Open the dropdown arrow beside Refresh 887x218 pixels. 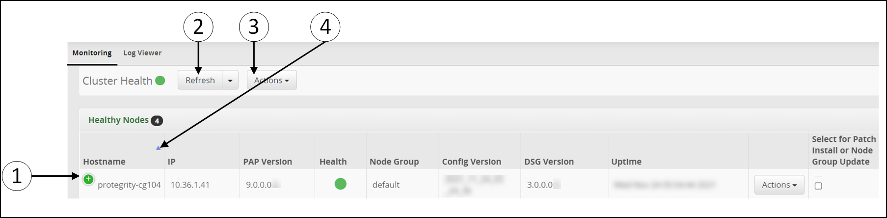(230, 80)
